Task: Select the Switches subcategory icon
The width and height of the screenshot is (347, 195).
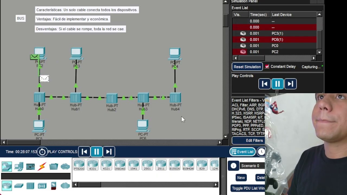Action: click(19, 186)
